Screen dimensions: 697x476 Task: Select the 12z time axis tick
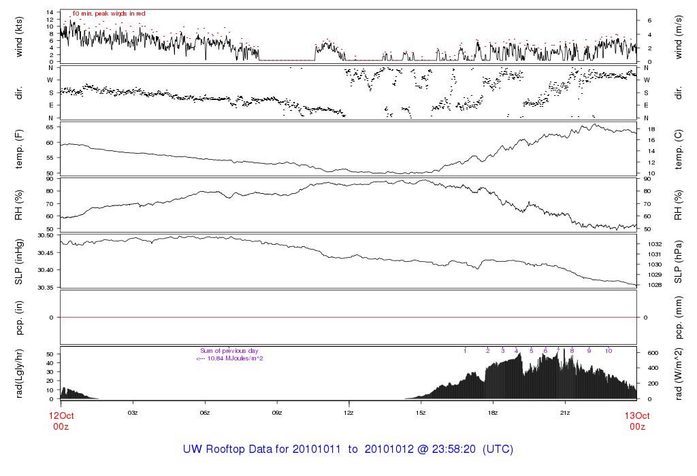[x=348, y=413]
